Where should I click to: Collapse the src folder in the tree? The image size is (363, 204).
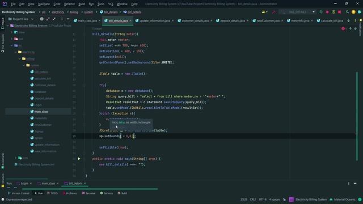(12, 45)
